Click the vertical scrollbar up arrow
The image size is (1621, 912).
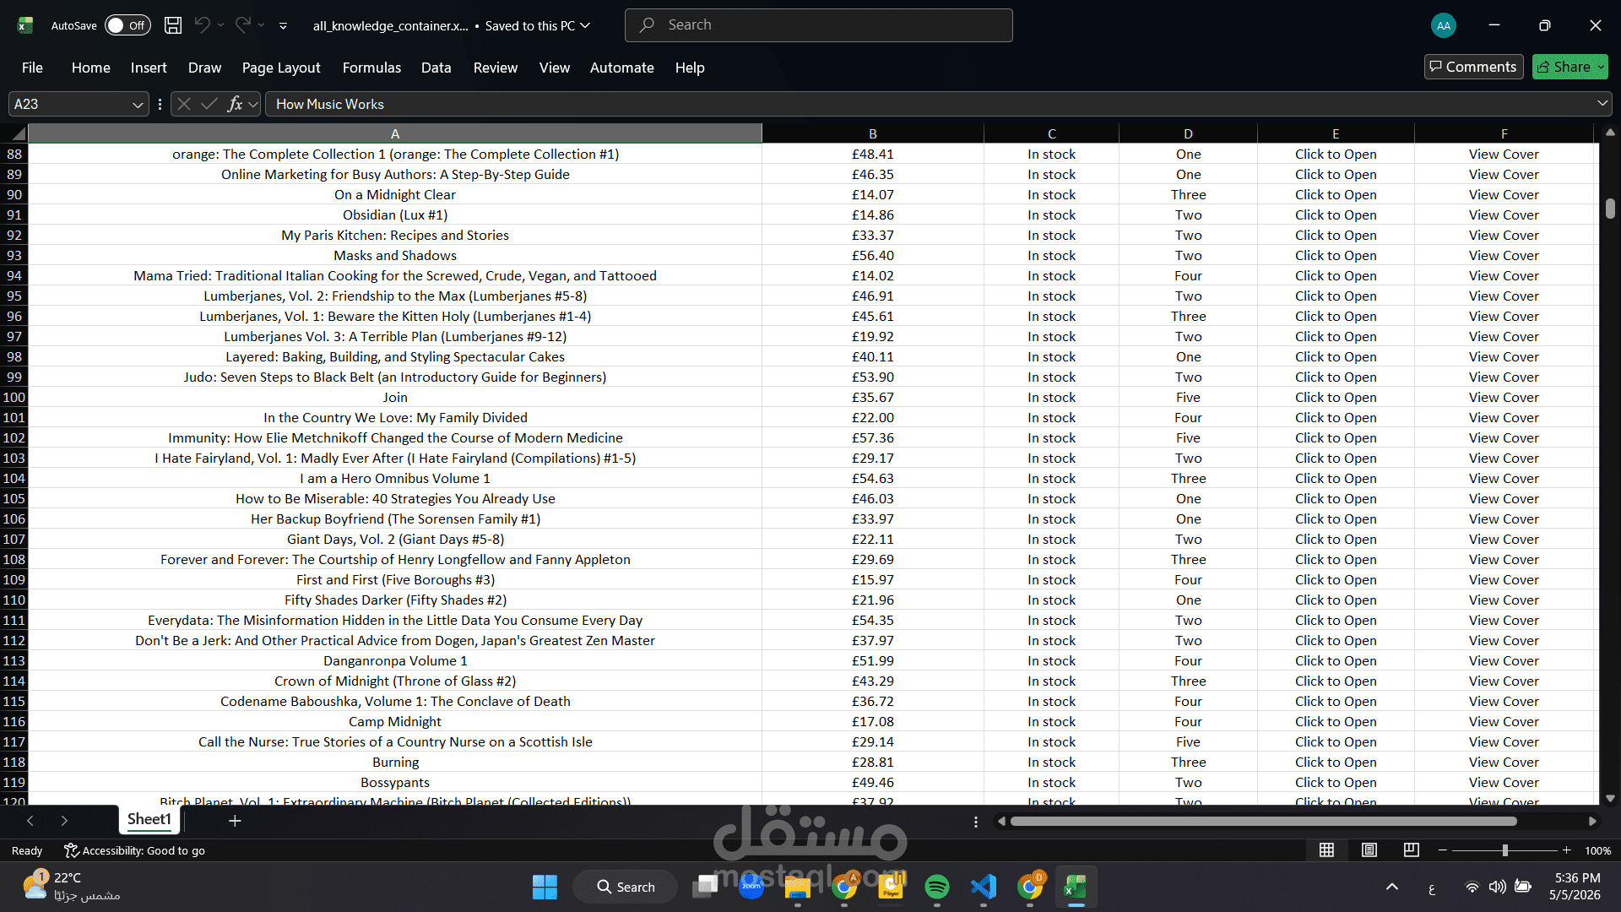pos(1610,133)
